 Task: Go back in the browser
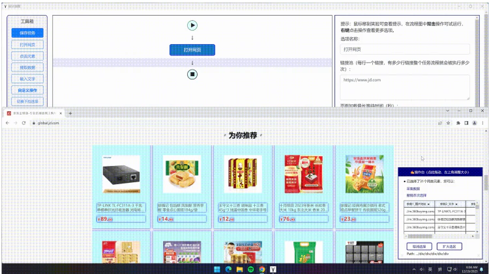coord(7,123)
